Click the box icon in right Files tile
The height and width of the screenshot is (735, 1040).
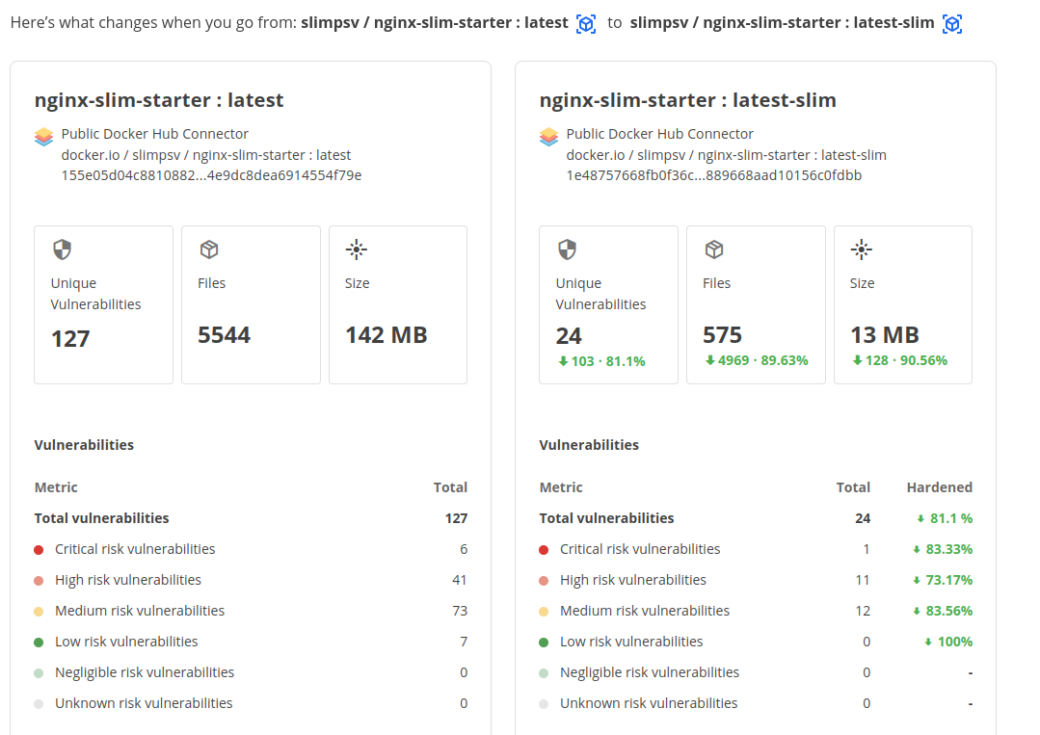click(x=714, y=250)
